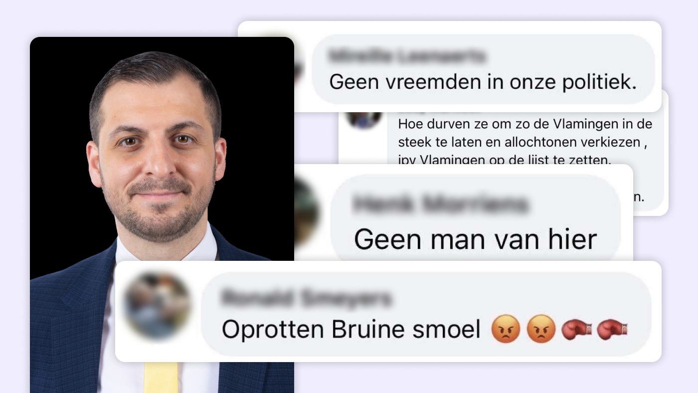698x393 pixels.
Task: Select the 'Geen man van hier' comment text
Action: (475, 239)
